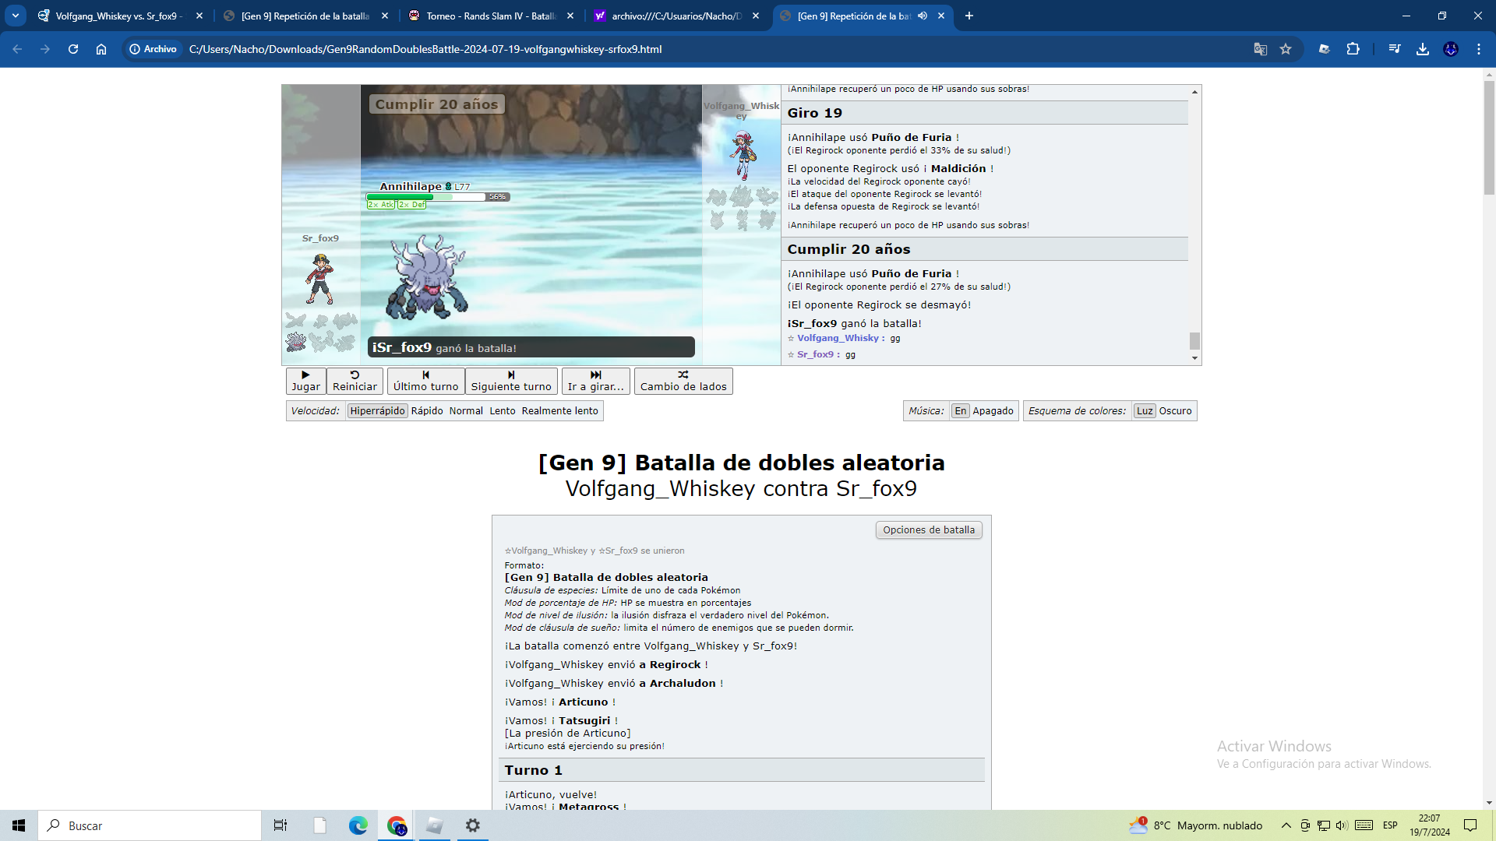Screen dimensions: 1496x841
Task: Select Realmente lento speed option
Action: coord(560,411)
